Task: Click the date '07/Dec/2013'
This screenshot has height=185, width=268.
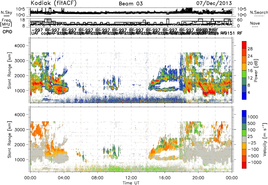Action: tap(214, 3)
